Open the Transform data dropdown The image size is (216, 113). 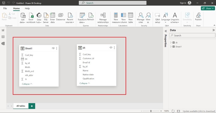[x=82, y=18]
